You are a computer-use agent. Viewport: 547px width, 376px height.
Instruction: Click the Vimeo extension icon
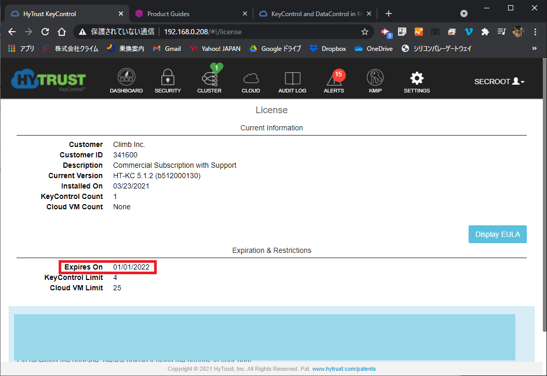coord(469,32)
